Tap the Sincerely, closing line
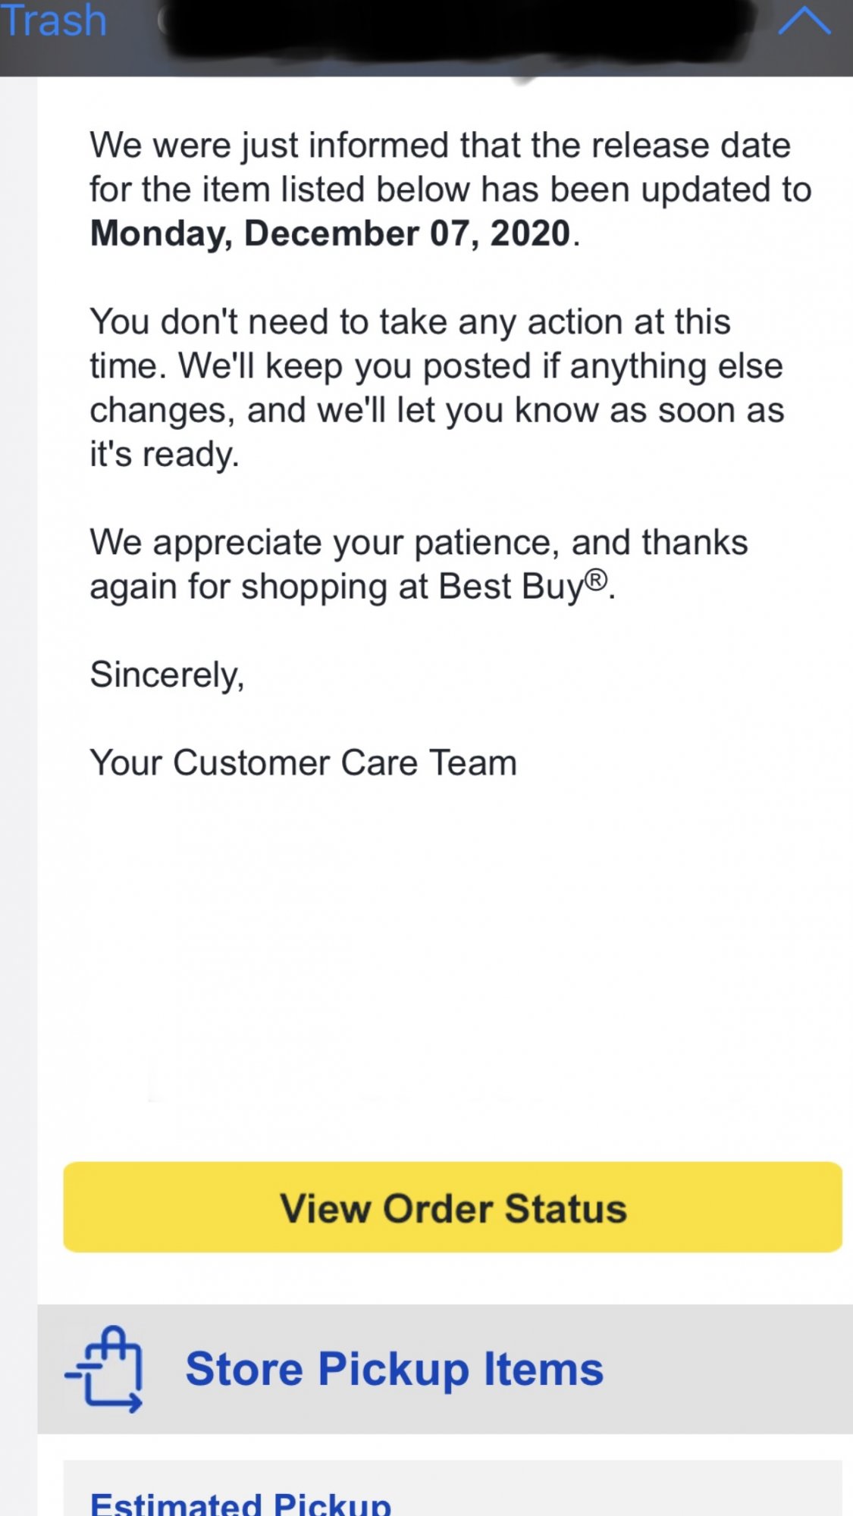 click(x=168, y=675)
